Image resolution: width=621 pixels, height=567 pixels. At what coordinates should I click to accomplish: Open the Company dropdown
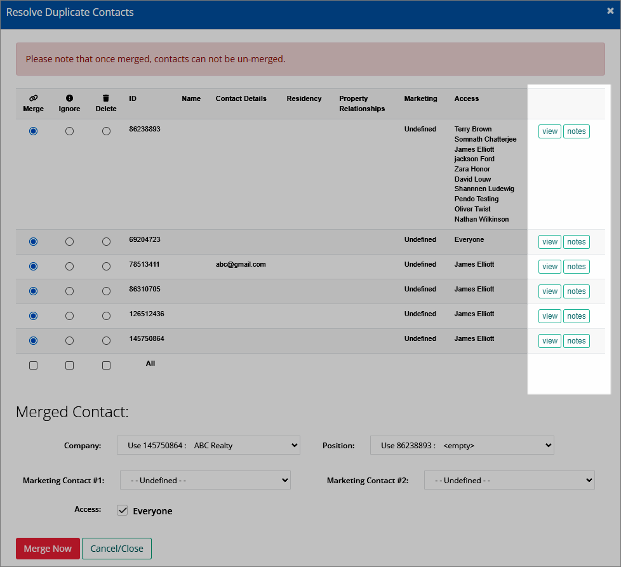point(208,445)
